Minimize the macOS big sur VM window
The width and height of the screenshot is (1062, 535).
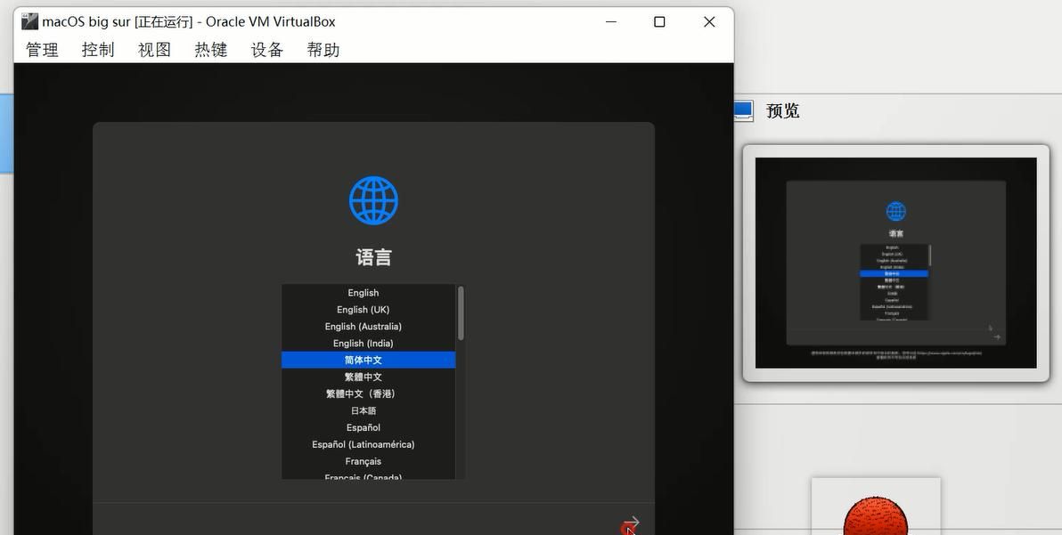click(x=610, y=21)
